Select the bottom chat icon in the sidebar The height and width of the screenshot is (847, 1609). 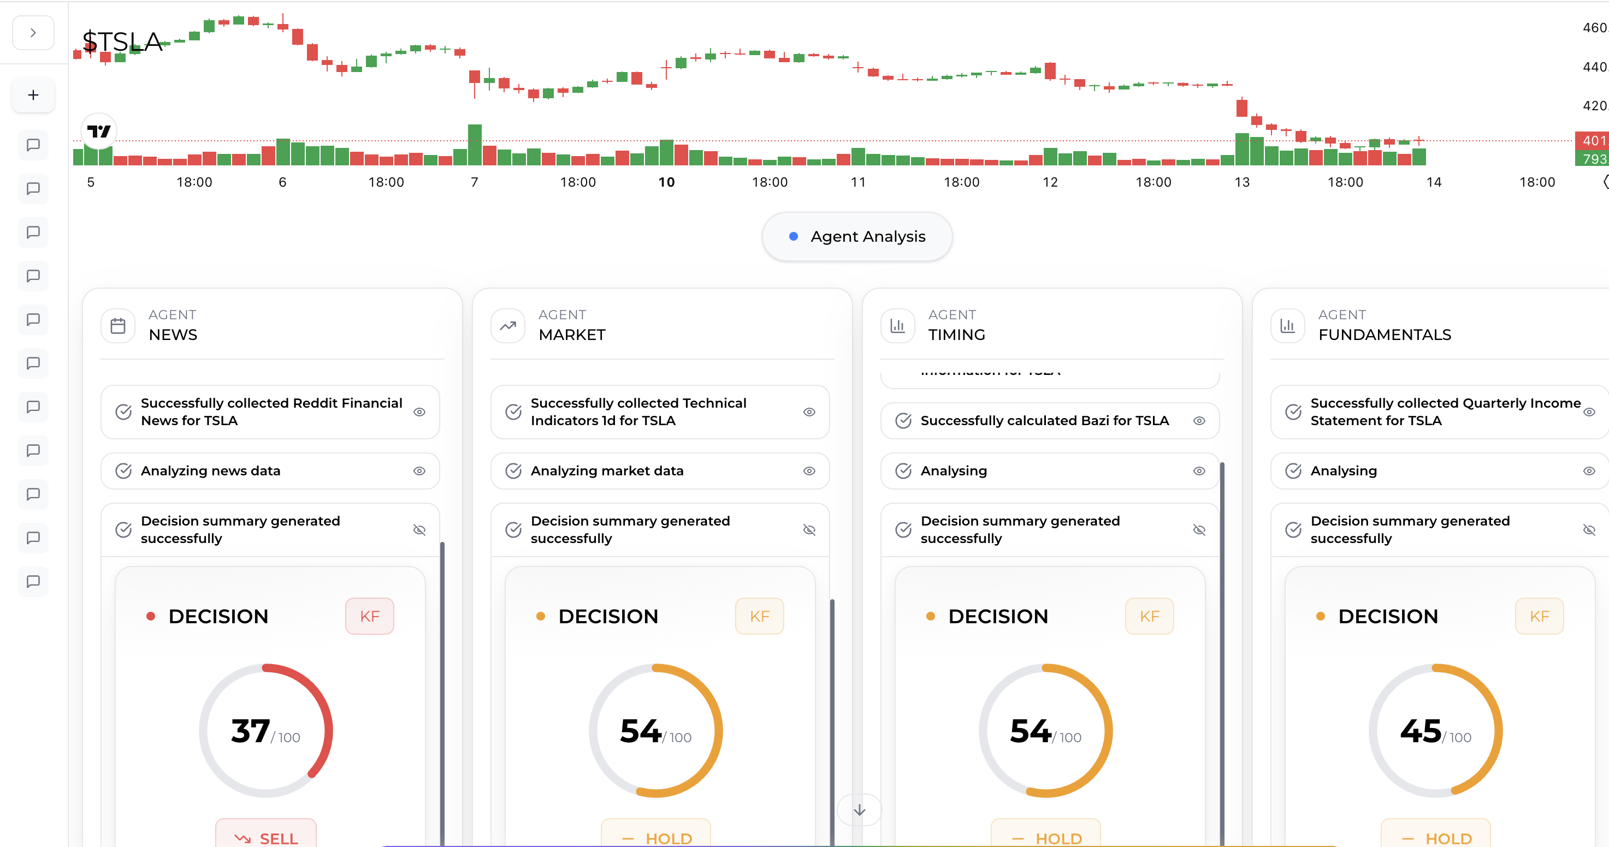click(x=32, y=582)
